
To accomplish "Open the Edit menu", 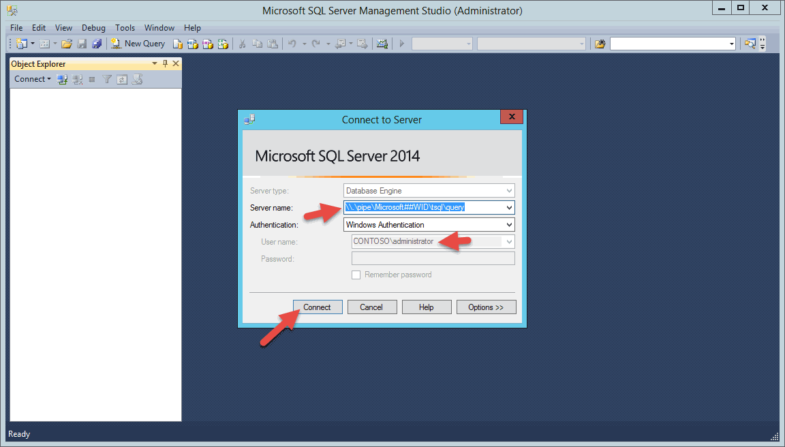I will [x=39, y=27].
